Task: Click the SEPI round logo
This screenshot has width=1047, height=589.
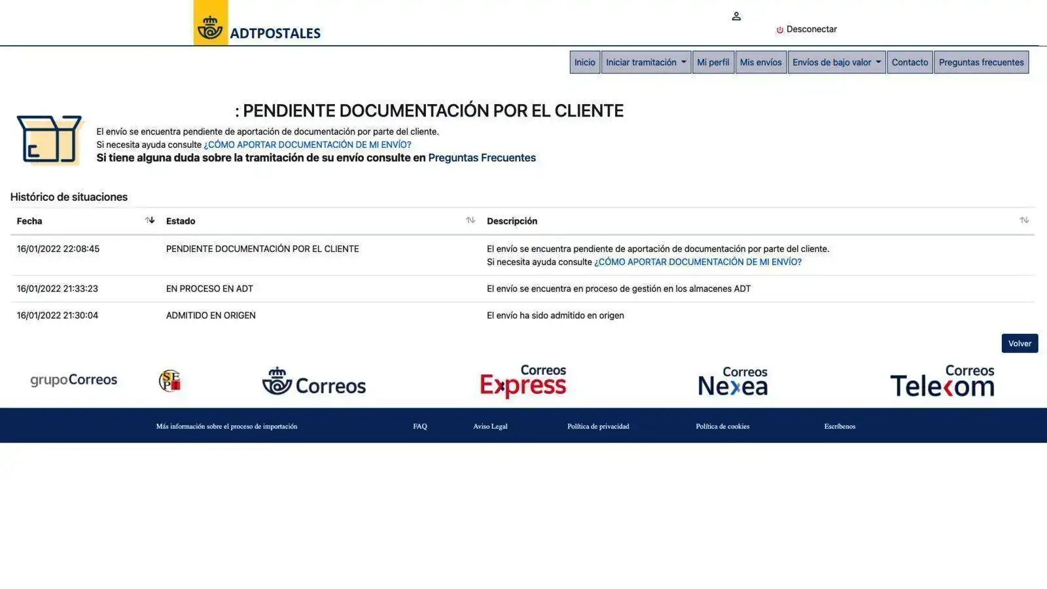Action: pyautogui.click(x=169, y=380)
